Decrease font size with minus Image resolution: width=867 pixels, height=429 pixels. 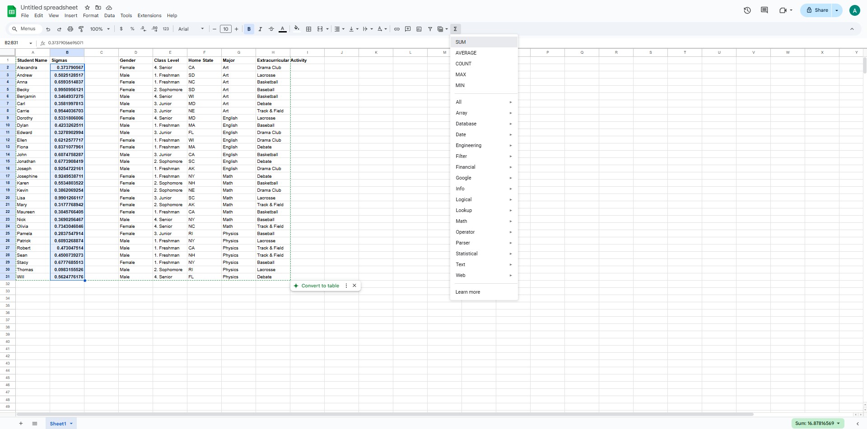214,29
